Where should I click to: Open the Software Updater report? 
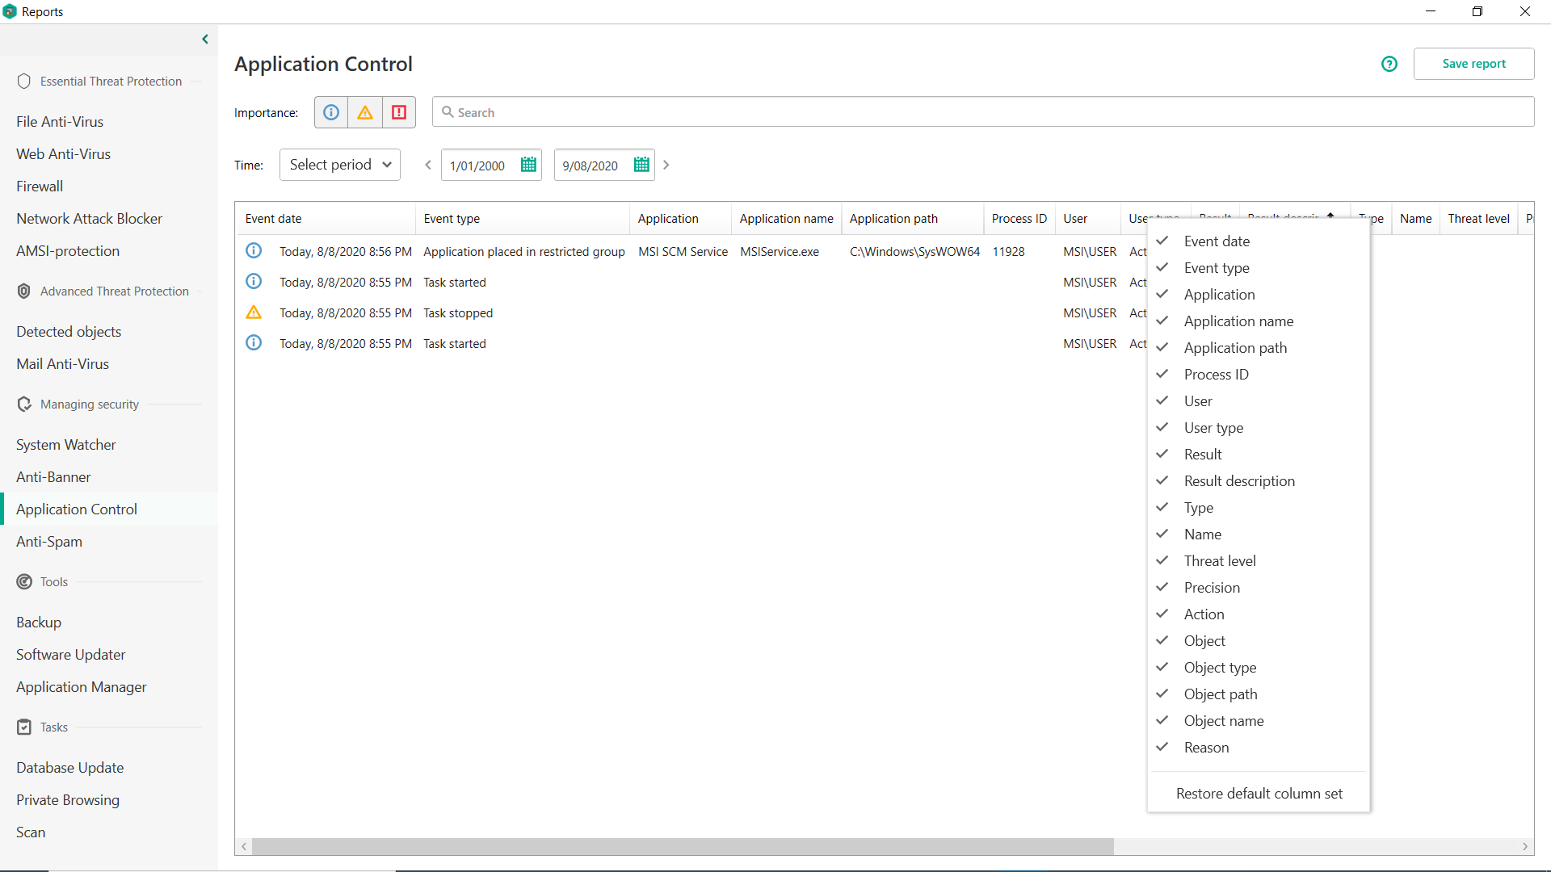71,654
